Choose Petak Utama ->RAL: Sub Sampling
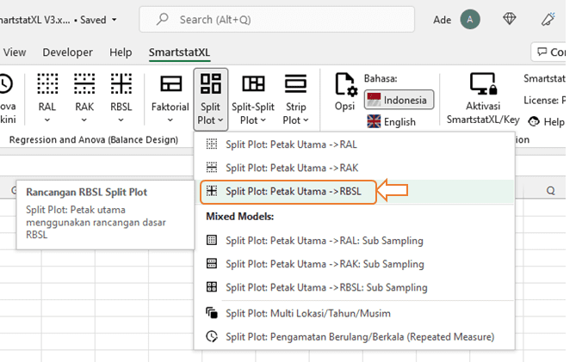Screen dimensions: 582x362 [x=354, y=241]
